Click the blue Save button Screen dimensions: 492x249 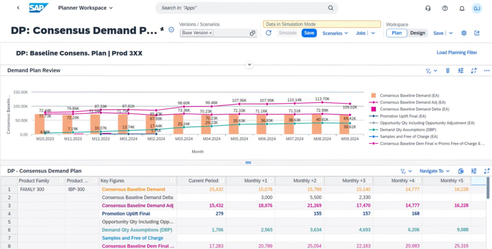tap(309, 33)
